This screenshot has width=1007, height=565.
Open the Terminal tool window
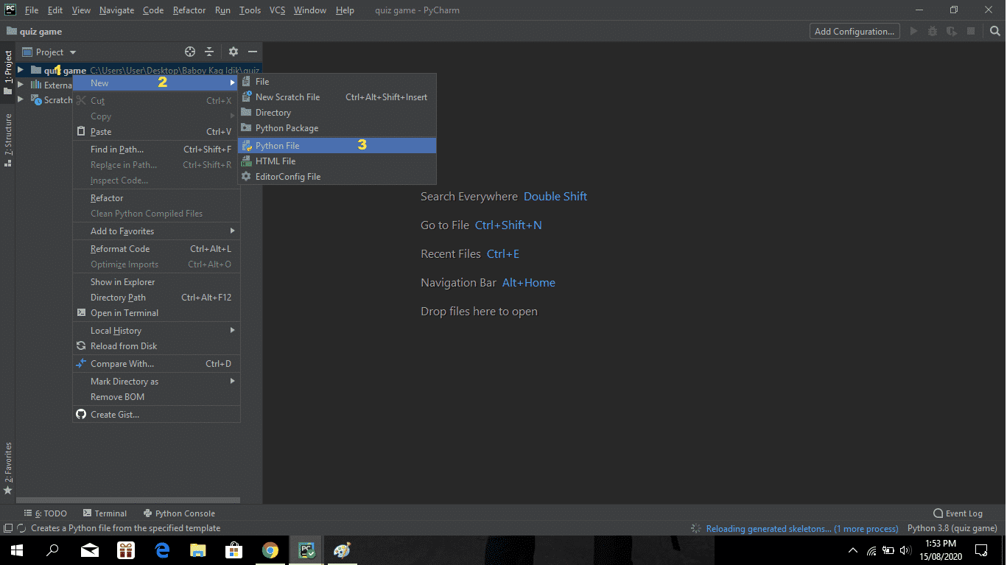pos(105,513)
